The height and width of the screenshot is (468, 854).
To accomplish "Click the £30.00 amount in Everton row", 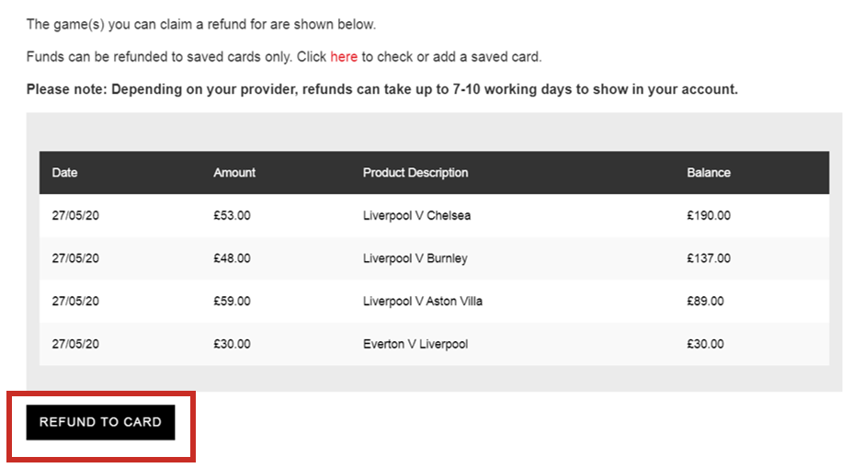I will [232, 344].
